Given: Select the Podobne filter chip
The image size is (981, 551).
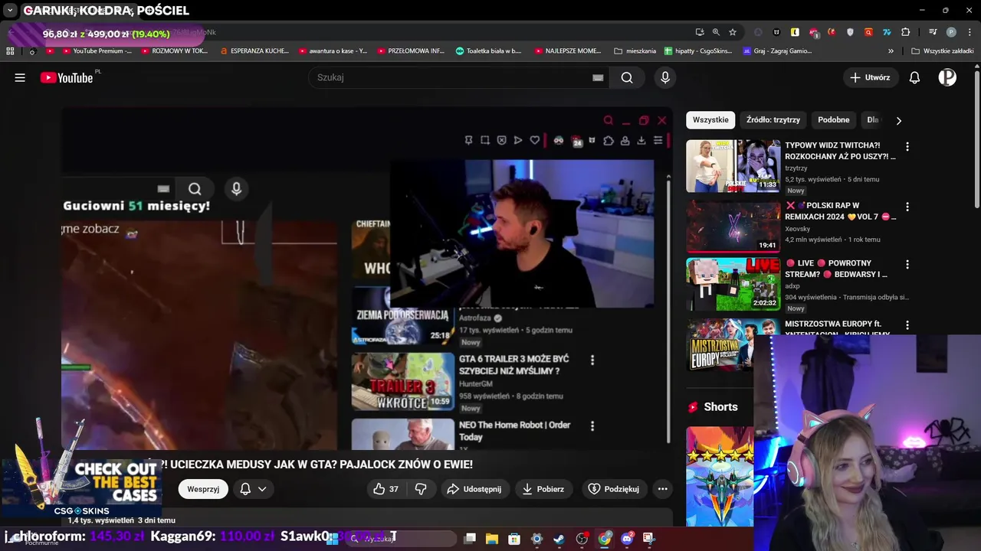Looking at the screenshot, I should (x=833, y=120).
